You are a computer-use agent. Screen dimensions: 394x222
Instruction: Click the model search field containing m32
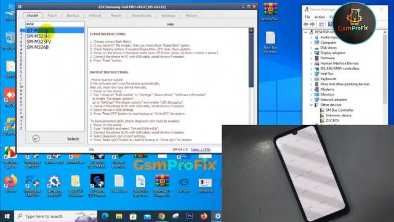55,24
